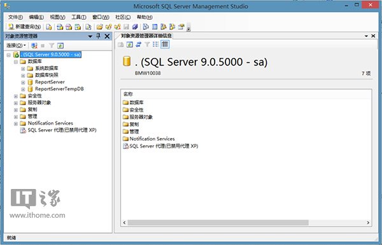382x245 pixels.
Task: Click the Open File folder icon
Action: (x=100, y=27)
